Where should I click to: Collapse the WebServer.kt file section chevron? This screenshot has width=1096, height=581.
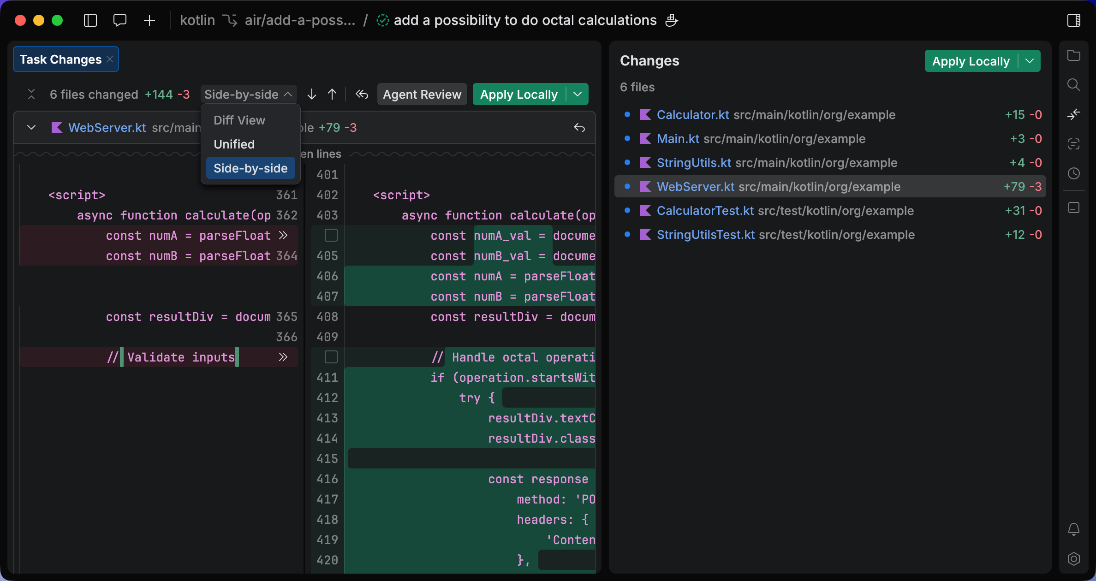[31, 128]
